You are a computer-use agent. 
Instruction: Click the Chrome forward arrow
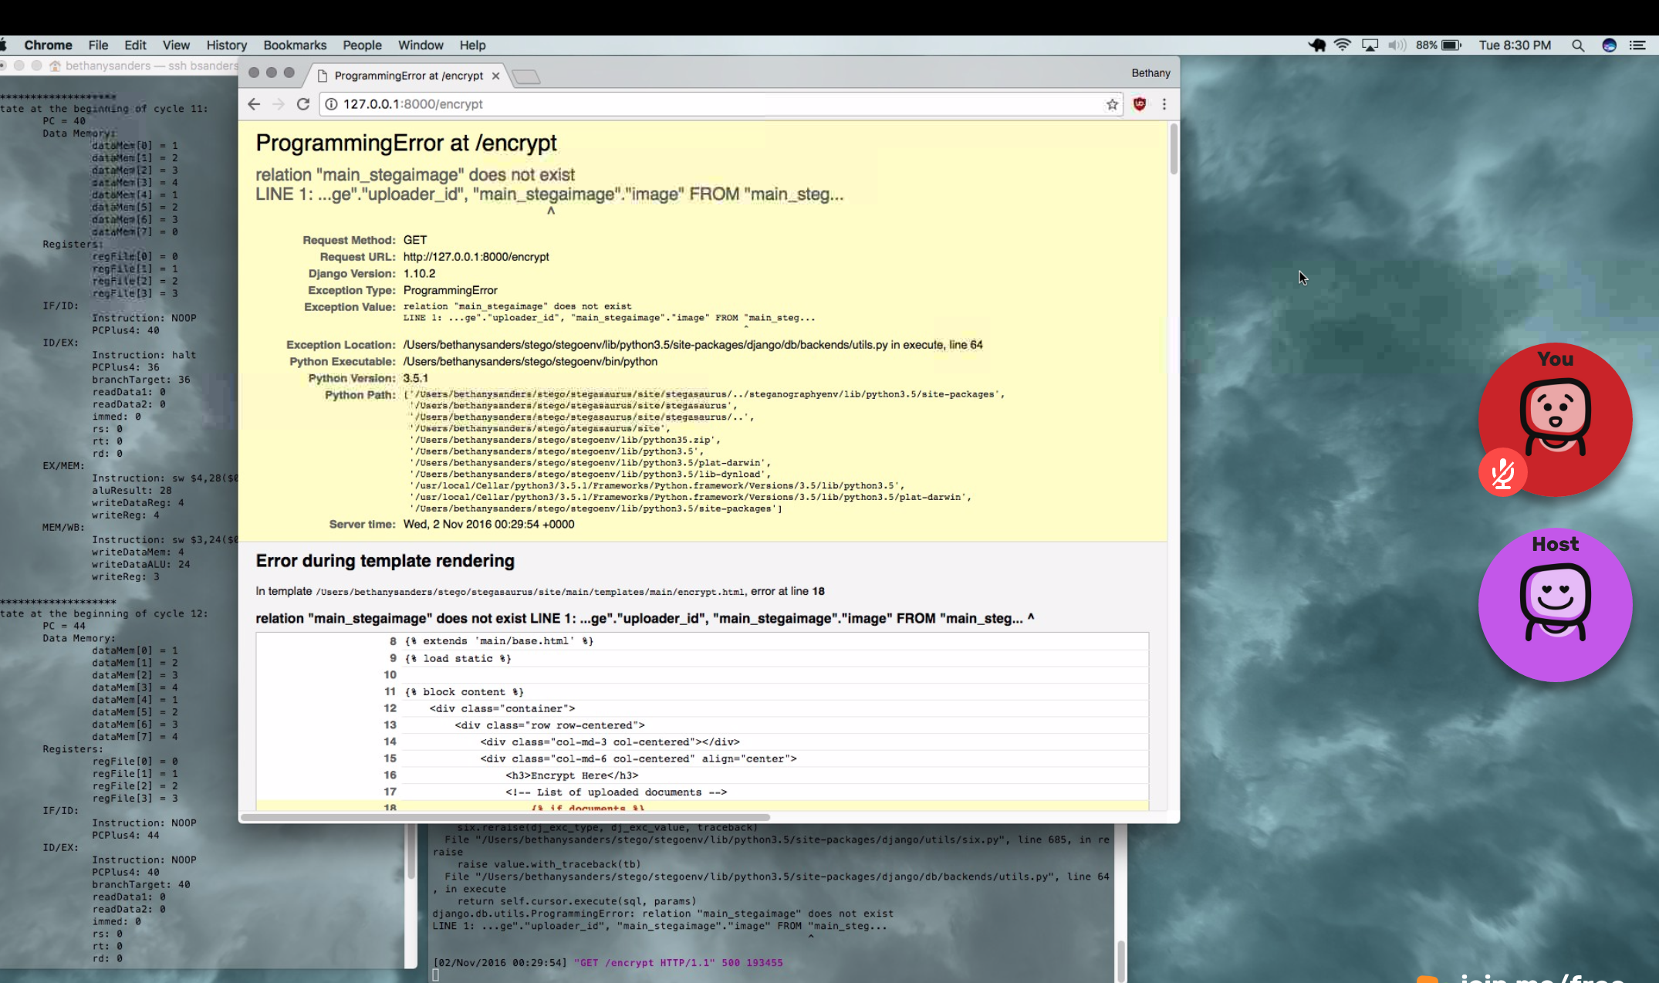point(279,104)
